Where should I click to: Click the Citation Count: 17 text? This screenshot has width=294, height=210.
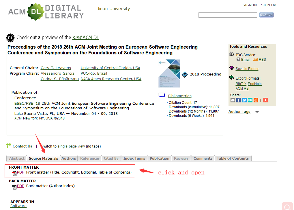pyautogui.click(x=183, y=103)
